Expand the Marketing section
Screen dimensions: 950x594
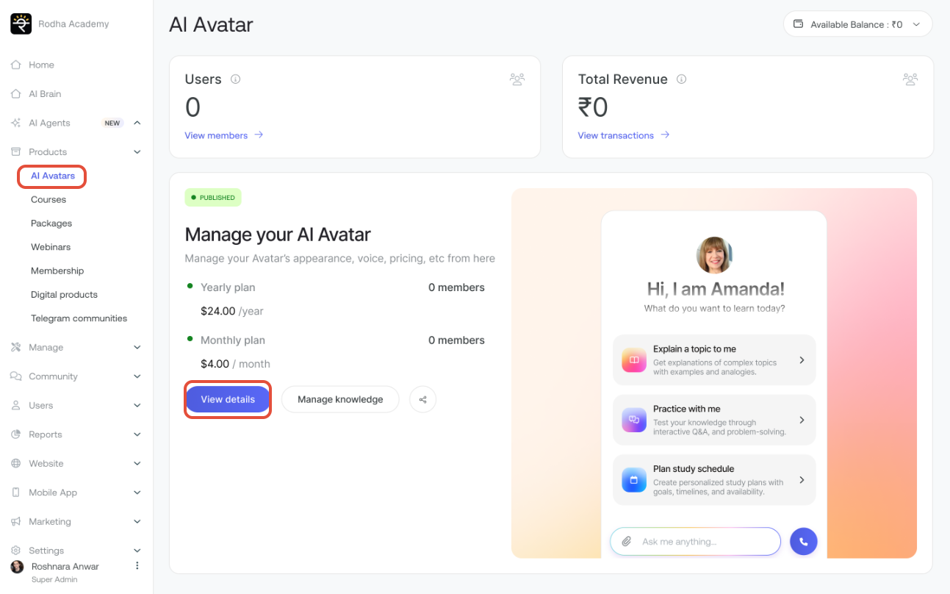click(137, 522)
